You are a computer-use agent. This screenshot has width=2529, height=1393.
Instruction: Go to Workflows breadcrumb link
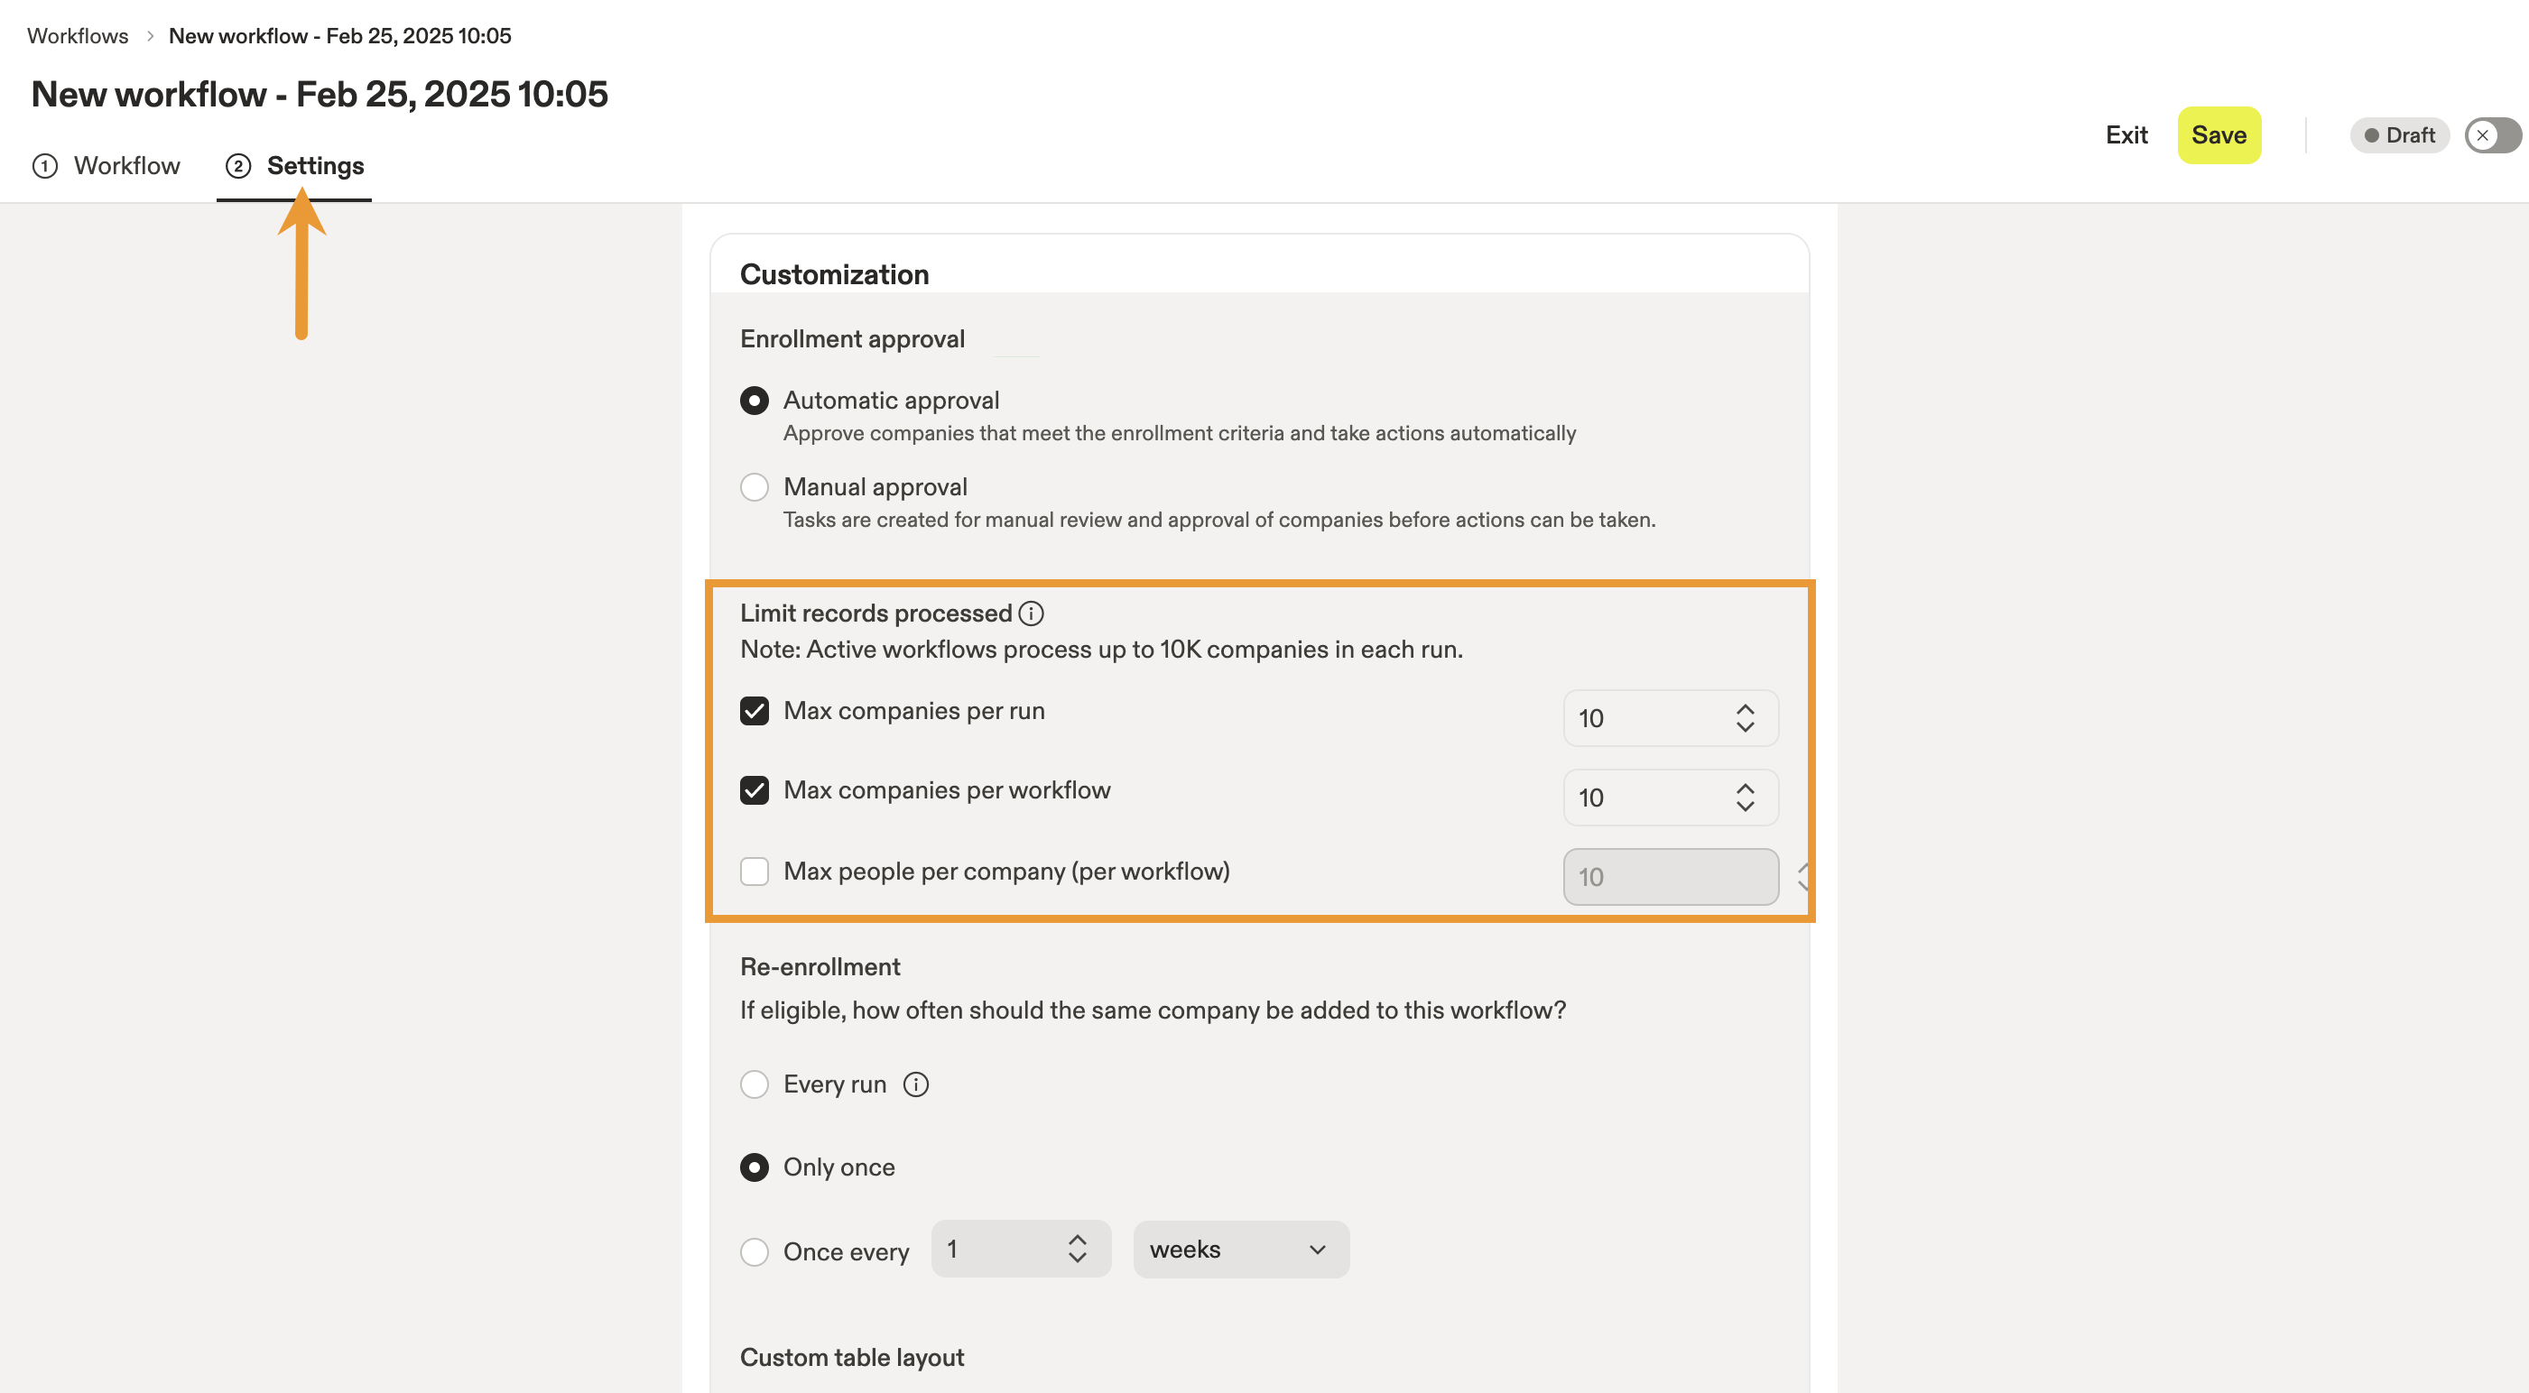pyautogui.click(x=78, y=36)
